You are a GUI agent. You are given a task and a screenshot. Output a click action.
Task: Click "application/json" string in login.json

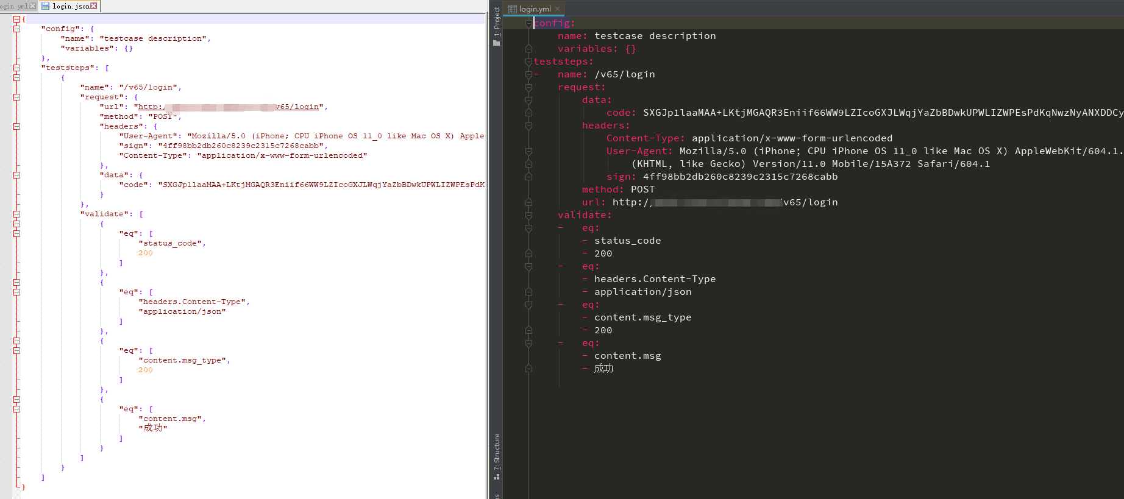click(x=182, y=311)
